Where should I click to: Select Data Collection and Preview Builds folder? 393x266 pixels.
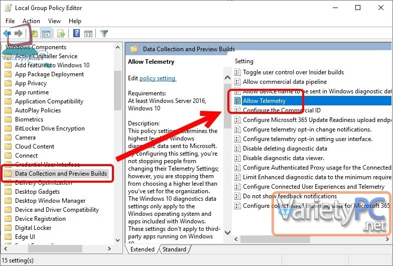click(61, 174)
